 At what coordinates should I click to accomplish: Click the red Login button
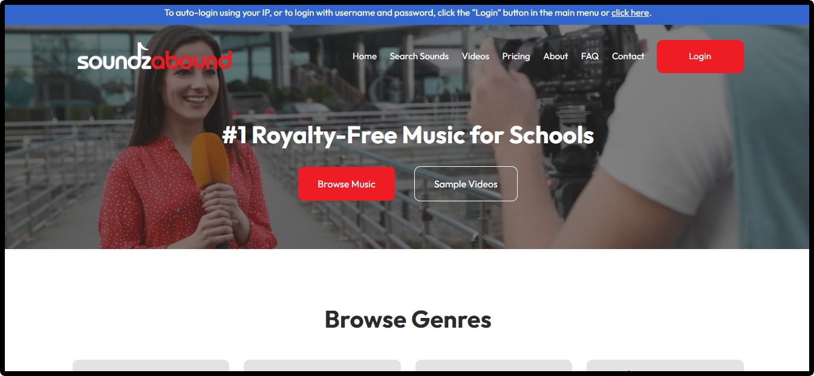(x=700, y=56)
